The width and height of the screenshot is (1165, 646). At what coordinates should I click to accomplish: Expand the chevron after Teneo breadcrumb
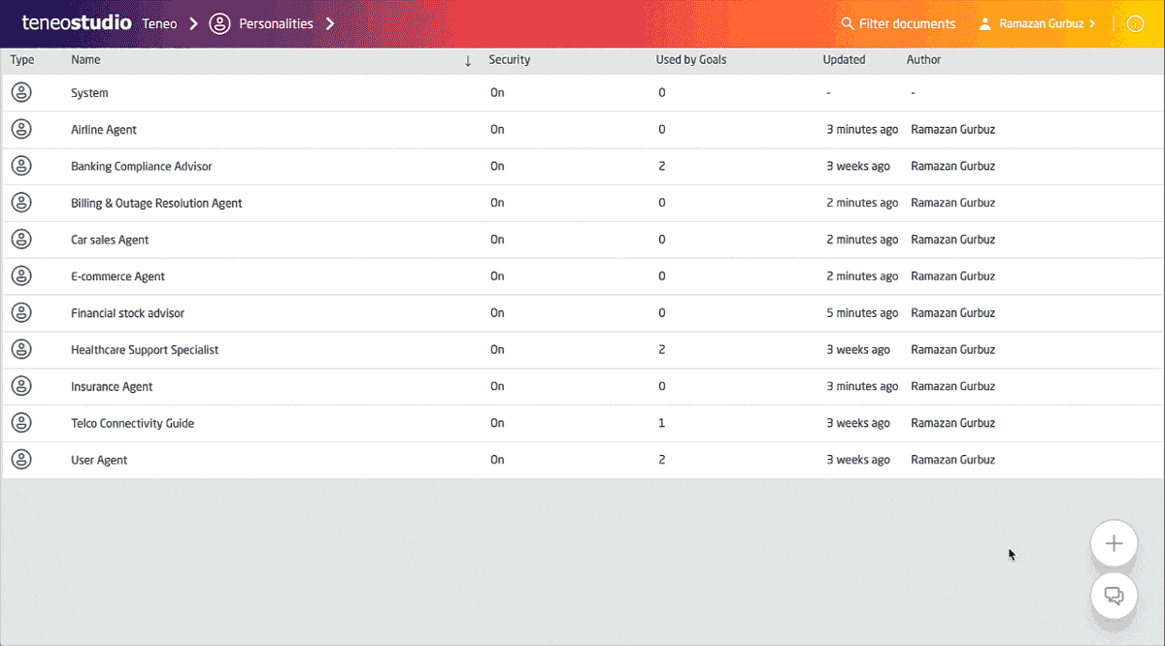click(x=194, y=24)
